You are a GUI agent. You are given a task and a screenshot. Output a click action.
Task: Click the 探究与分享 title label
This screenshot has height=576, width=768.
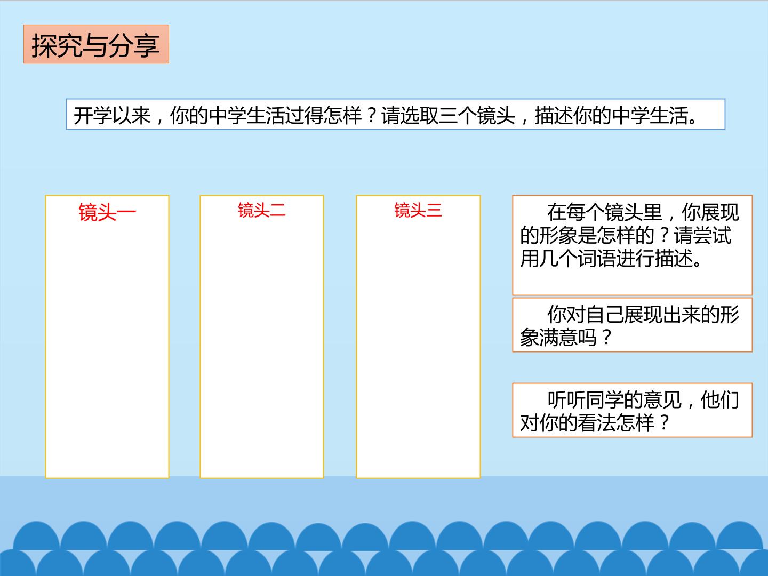coord(96,44)
